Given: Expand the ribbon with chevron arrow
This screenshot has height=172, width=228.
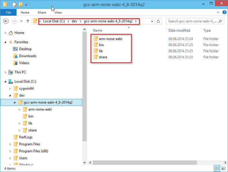Looking at the screenshot, I should click(218, 12).
